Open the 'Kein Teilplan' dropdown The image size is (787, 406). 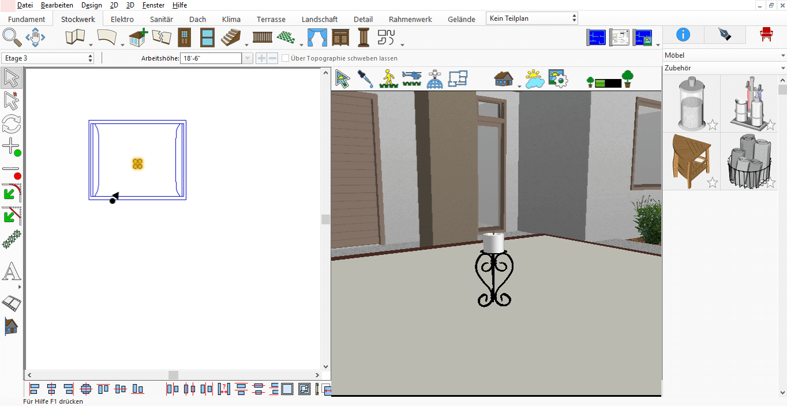click(x=532, y=18)
